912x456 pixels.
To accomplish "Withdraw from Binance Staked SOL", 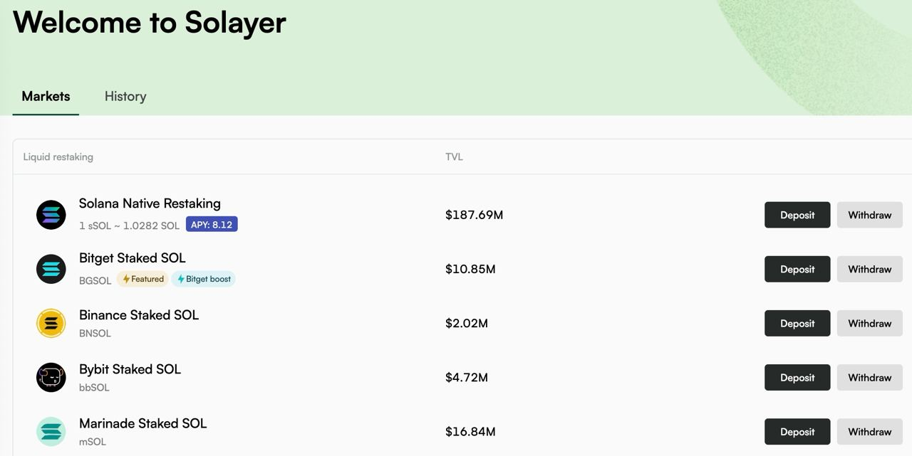I will click(869, 324).
